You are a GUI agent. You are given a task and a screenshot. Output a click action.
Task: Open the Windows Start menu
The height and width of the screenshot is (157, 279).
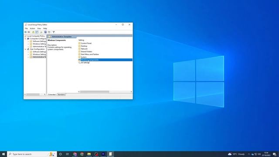pos(3,154)
